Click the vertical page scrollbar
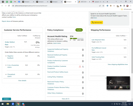 pos(132,51)
